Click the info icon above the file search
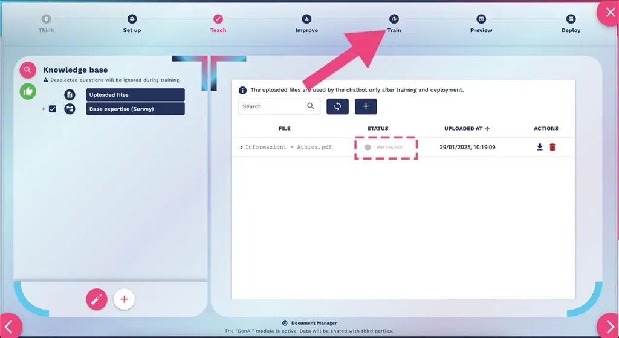This screenshot has width=619, height=338. 242,90
